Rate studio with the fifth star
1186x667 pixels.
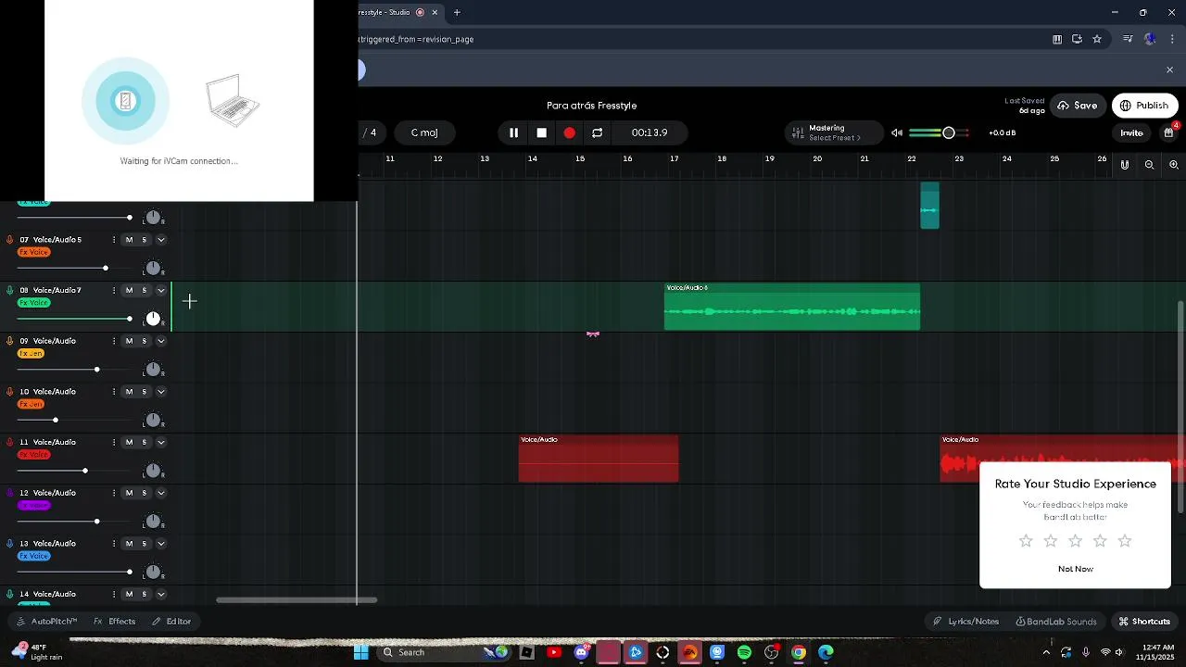(1125, 541)
